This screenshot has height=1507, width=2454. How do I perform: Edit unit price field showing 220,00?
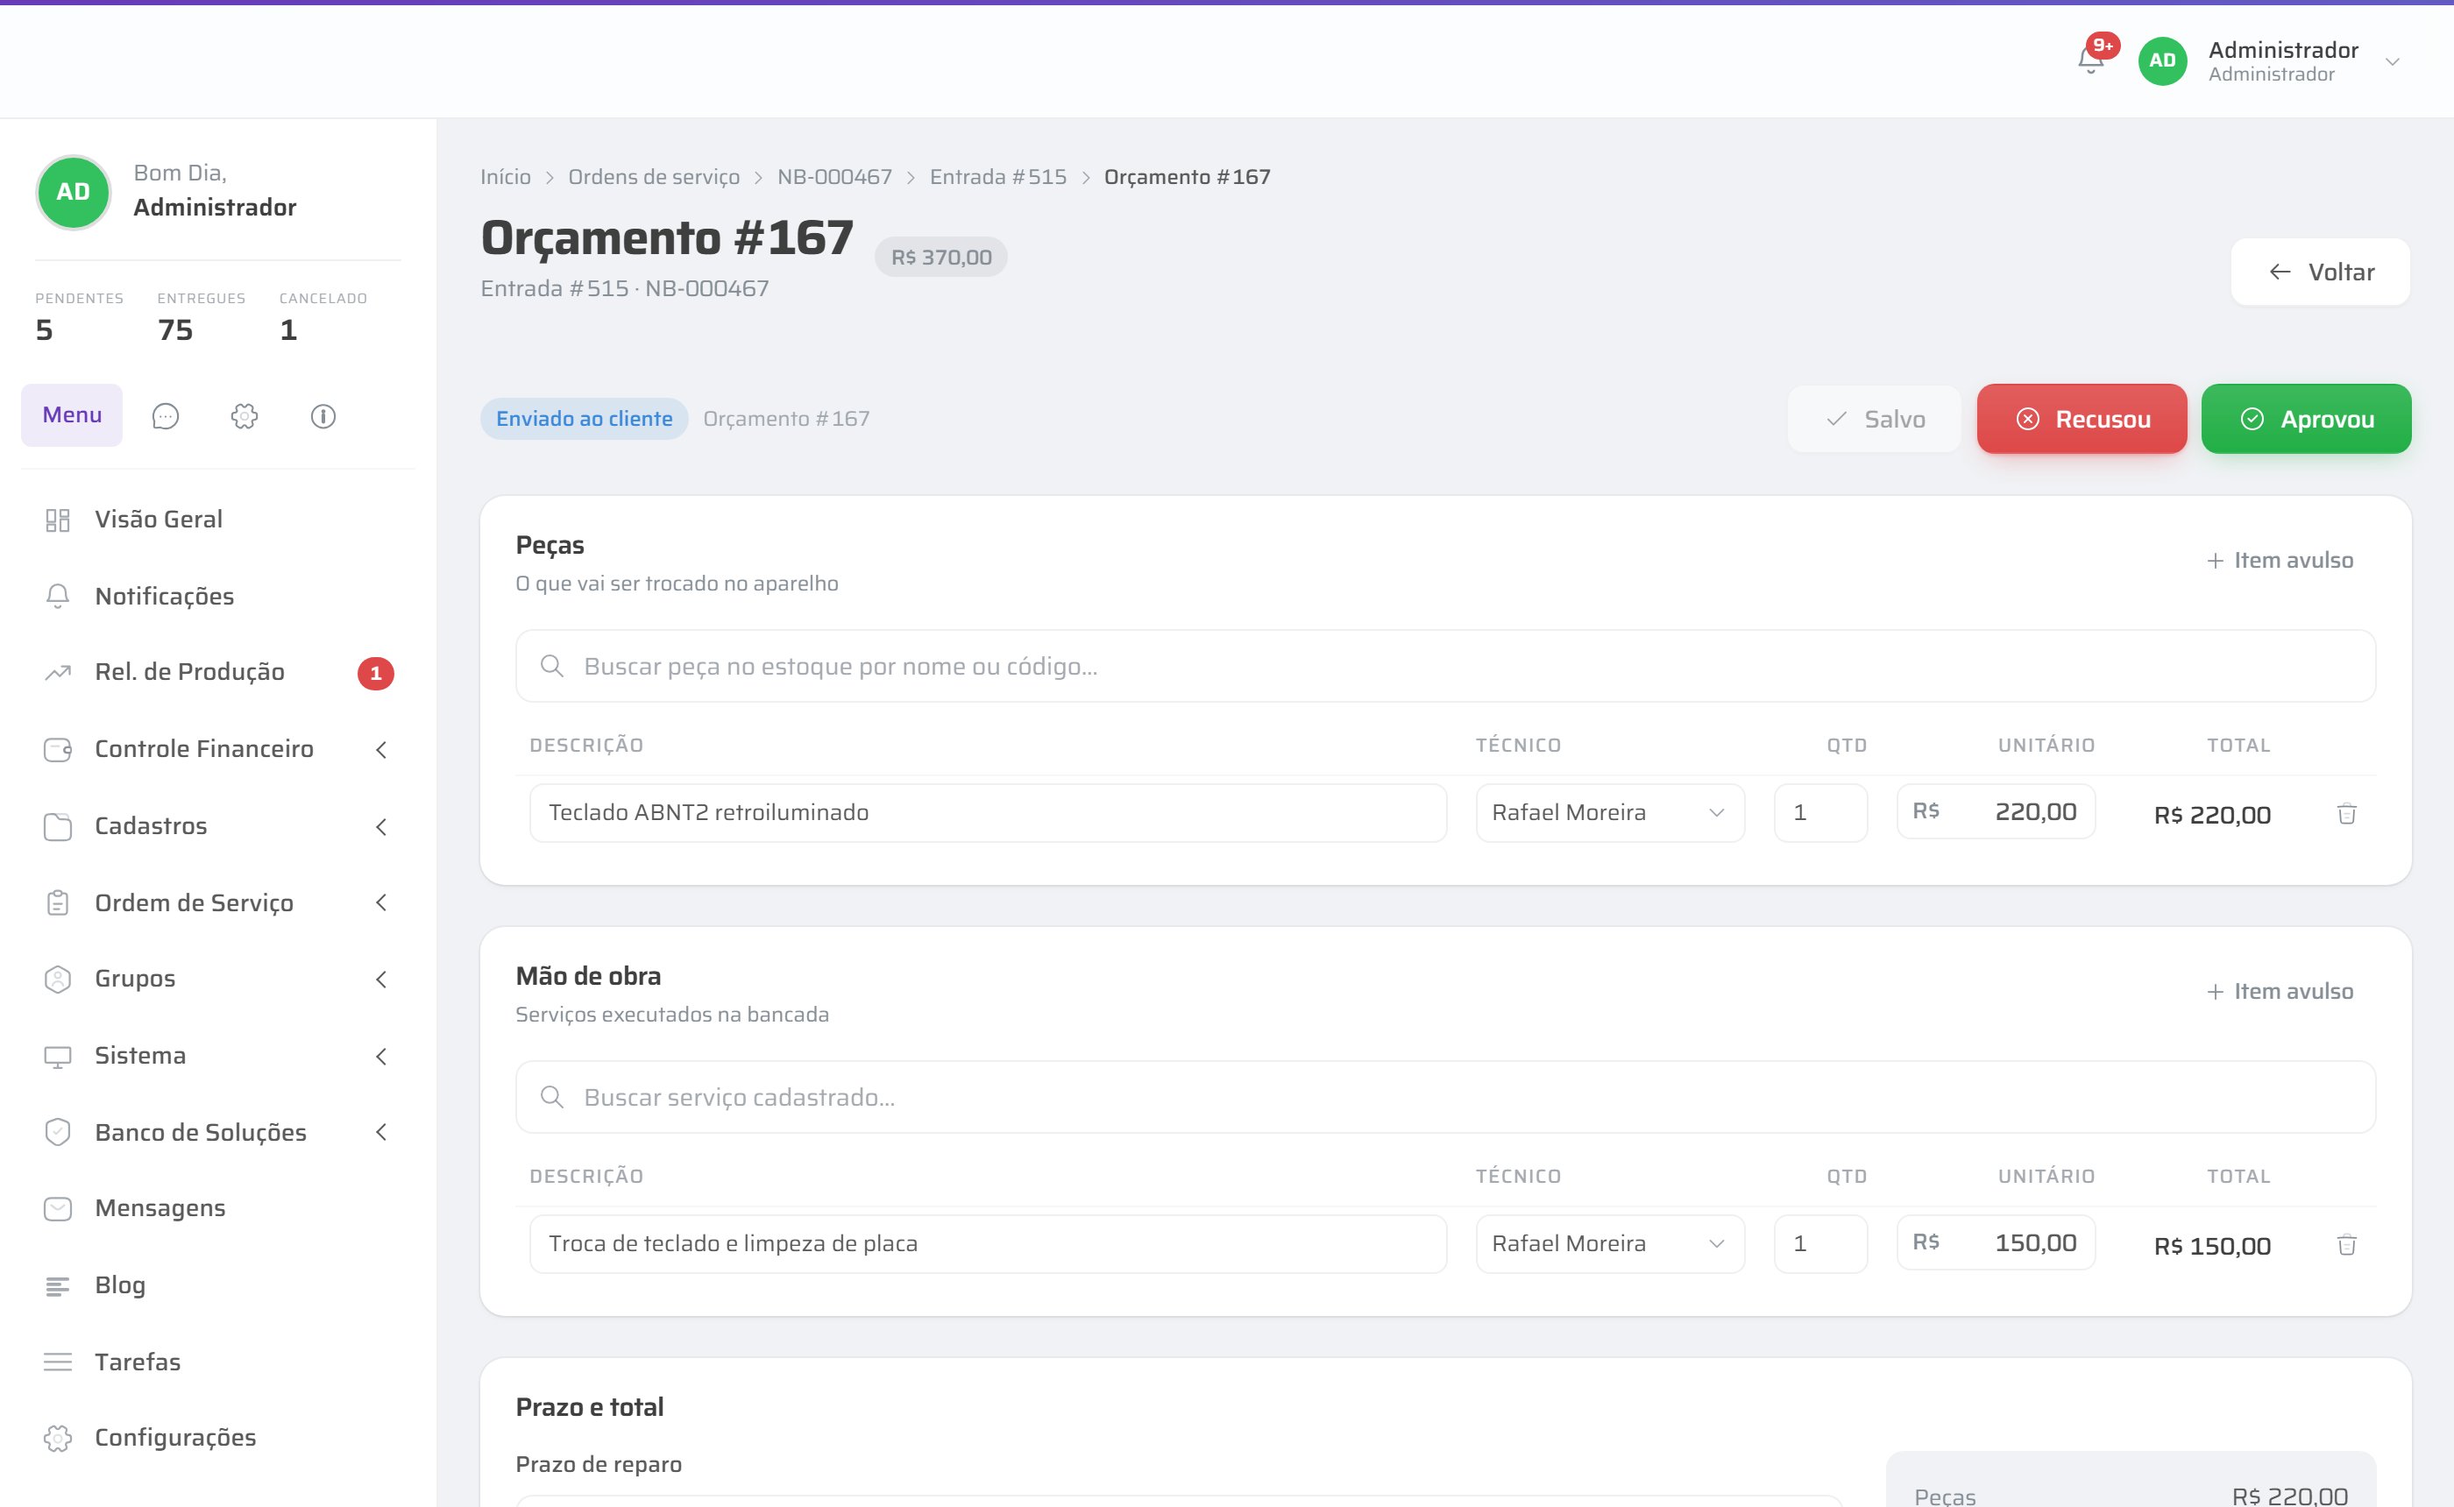(x=1996, y=812)
